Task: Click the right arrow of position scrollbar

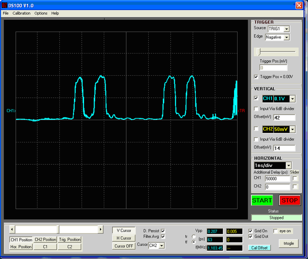Action: tap(101, 230)
